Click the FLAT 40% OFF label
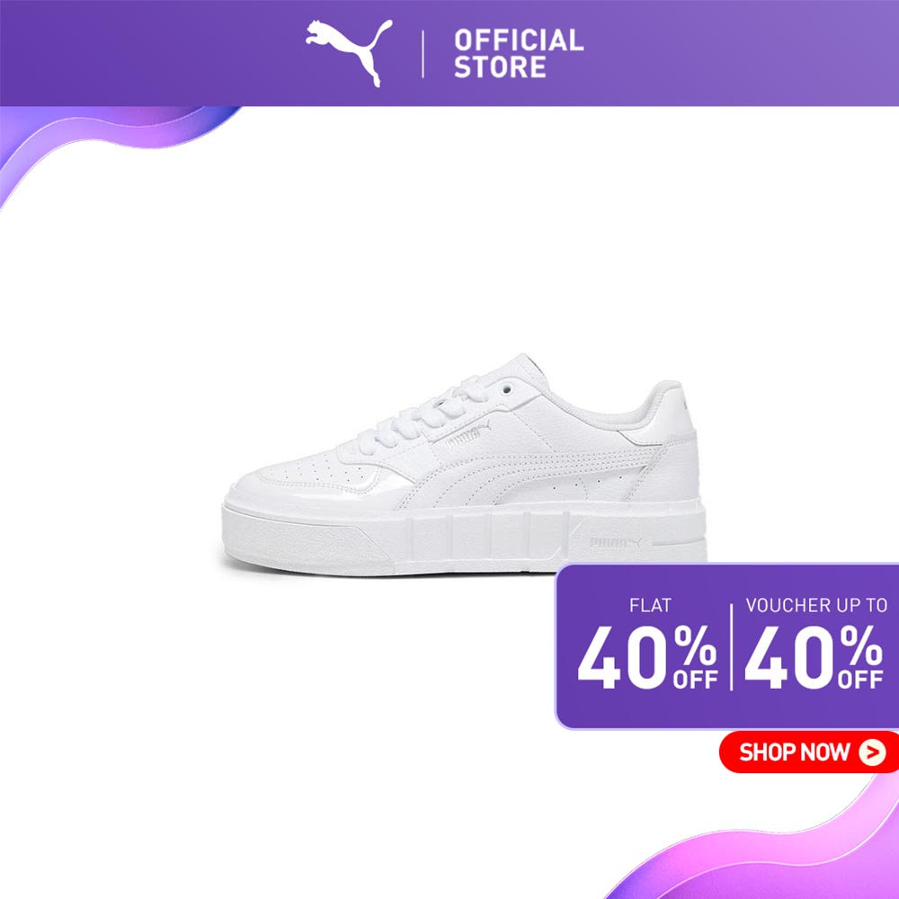899x899 pixels. point(648,644)
